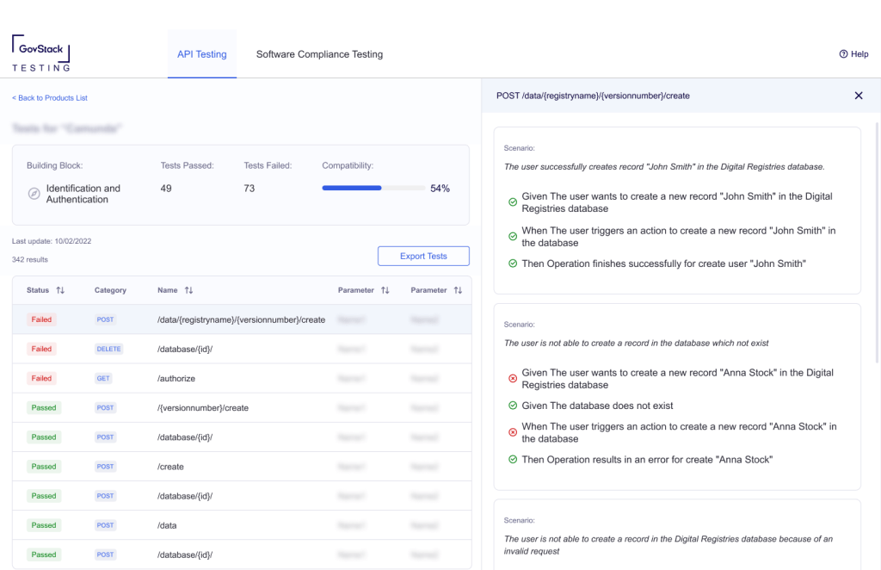Click the details panel vertical scrollbar
Viewport: 881px width, 570px height.
click(x=877, y=242)
